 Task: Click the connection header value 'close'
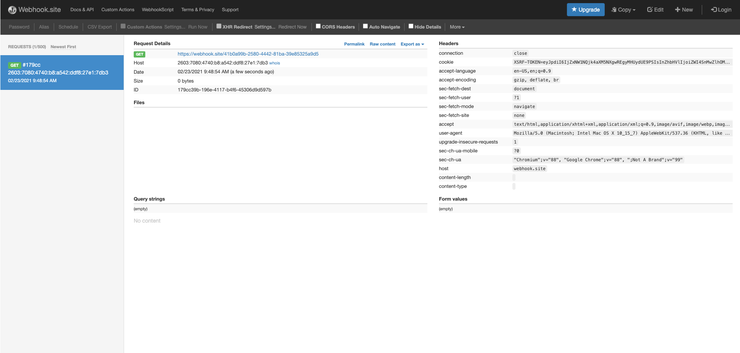tap(520, 53)
